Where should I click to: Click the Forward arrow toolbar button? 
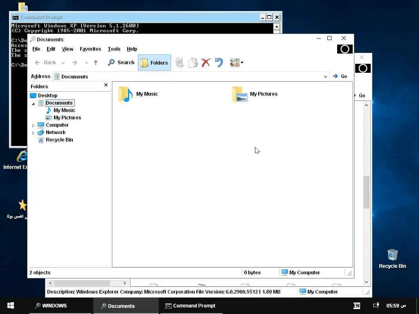74,63
